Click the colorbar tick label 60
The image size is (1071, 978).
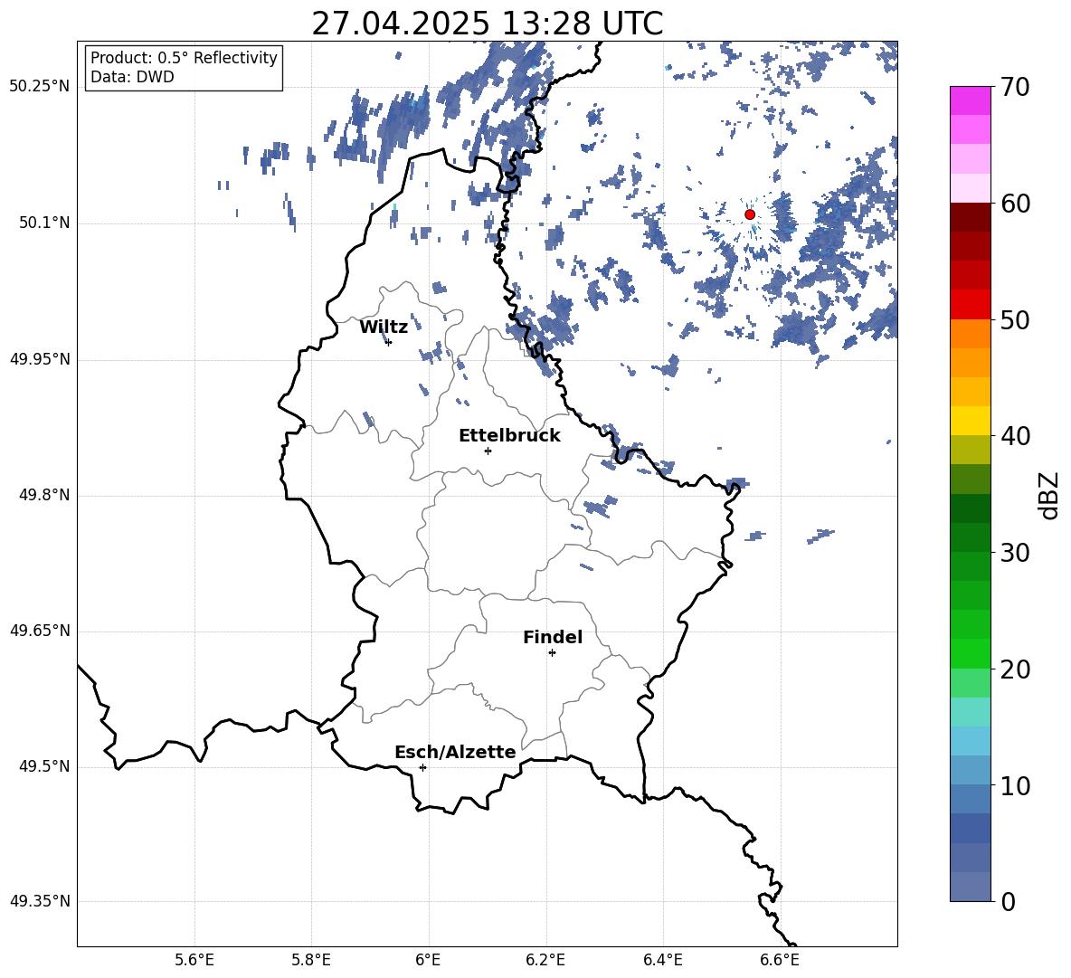pyautogui.click(x=1015, y=204)
